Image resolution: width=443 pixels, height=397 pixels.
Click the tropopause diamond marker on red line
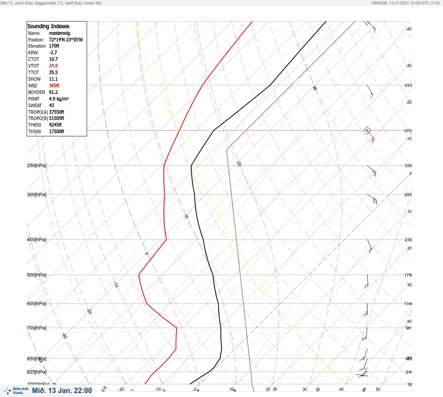[367, 131]
